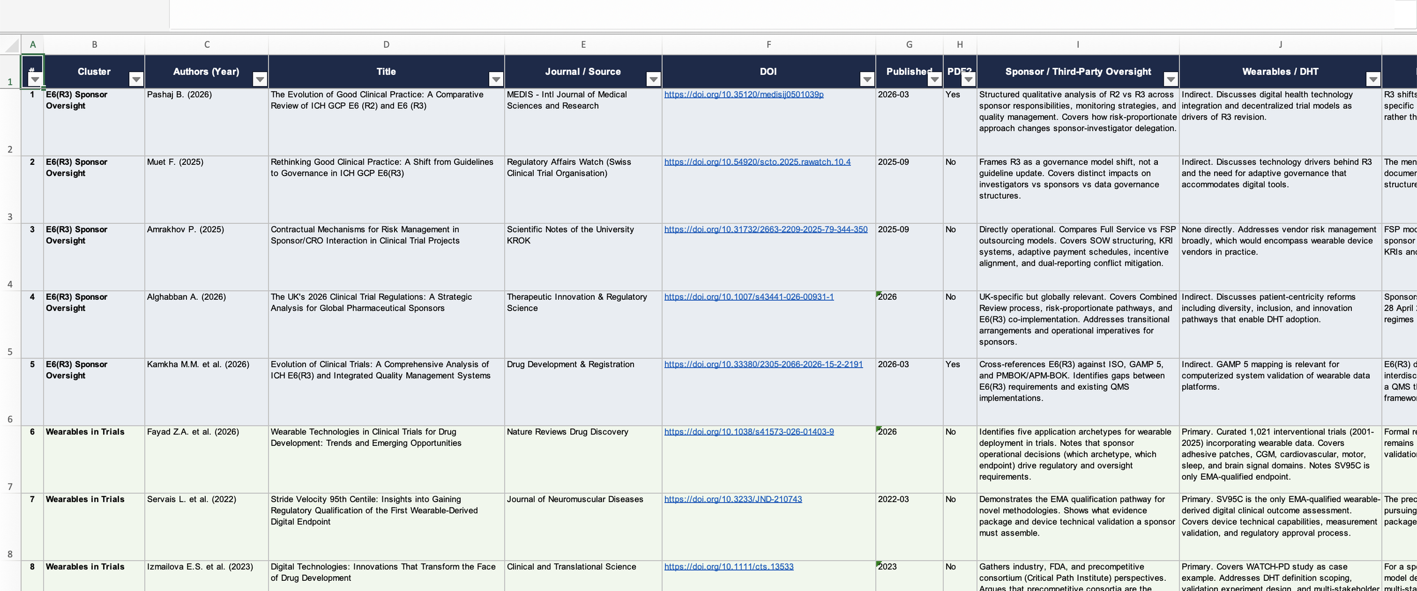Screen dimensions: 1417x591
Task: Select row 1 header
Action: pos(10,71)
